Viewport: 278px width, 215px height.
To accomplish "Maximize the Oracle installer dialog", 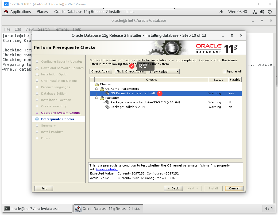I will point(232,35).
